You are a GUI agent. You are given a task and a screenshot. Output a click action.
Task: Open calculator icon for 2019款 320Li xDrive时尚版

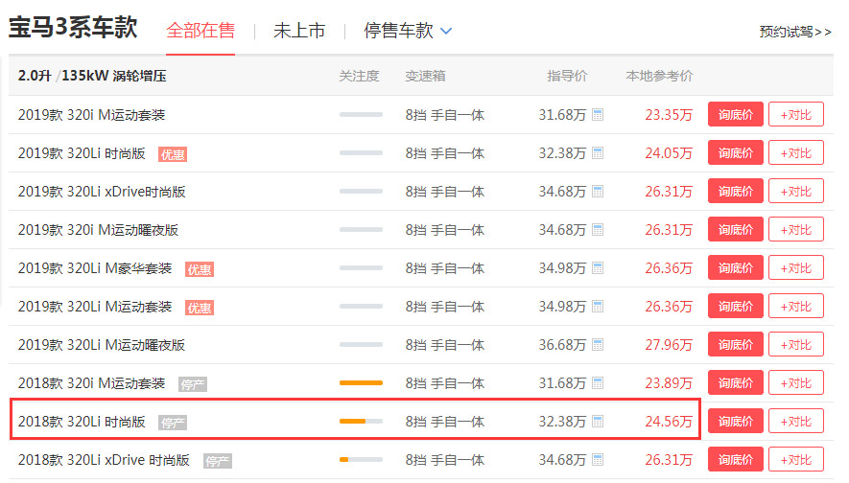click(598, 192)
